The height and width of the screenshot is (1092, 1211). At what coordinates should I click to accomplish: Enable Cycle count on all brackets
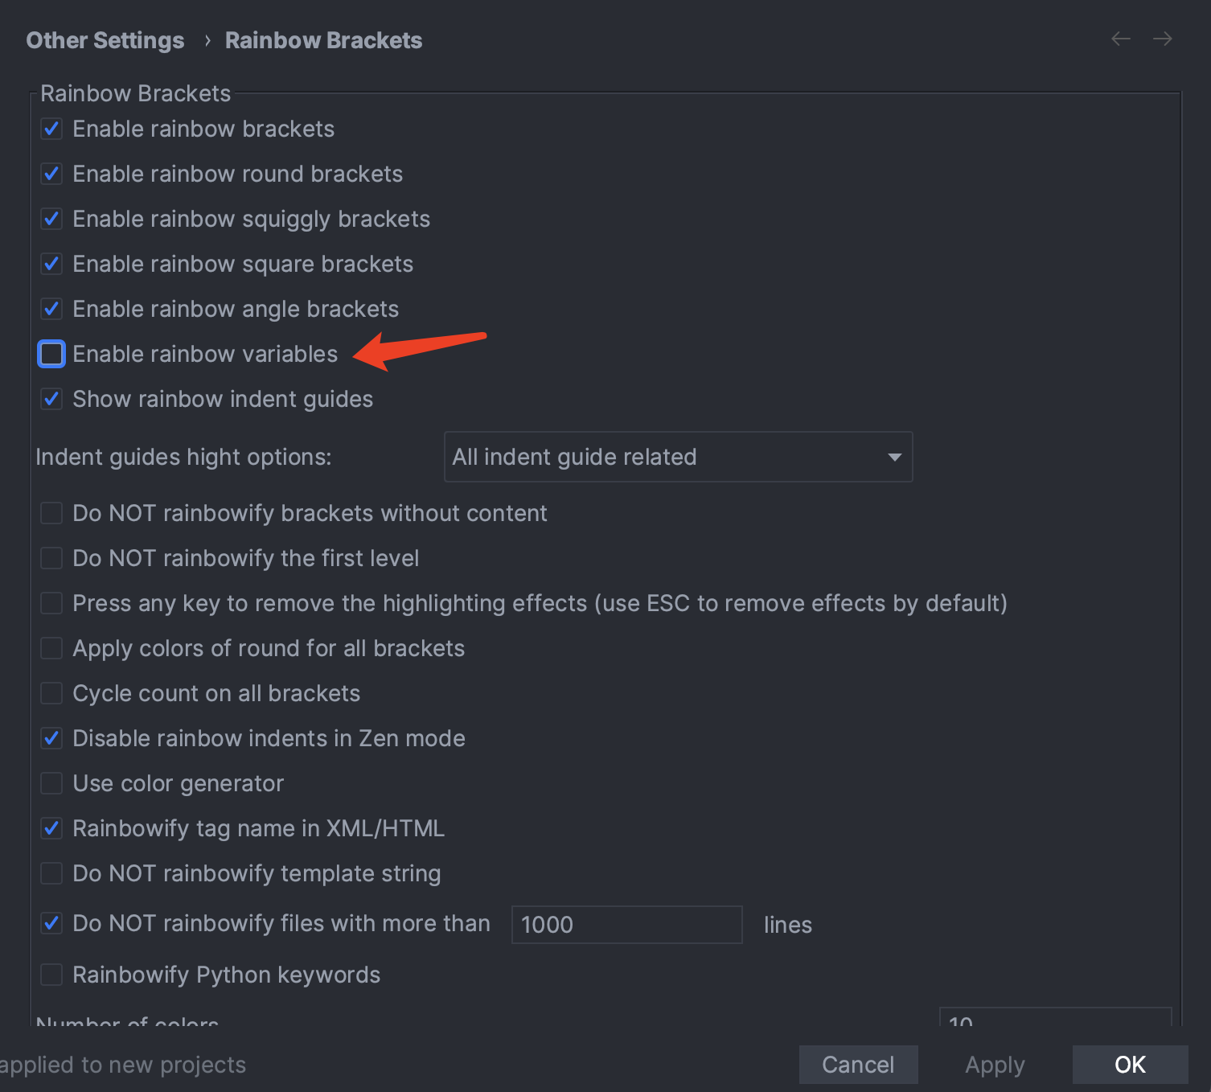[x=51, y=693]
